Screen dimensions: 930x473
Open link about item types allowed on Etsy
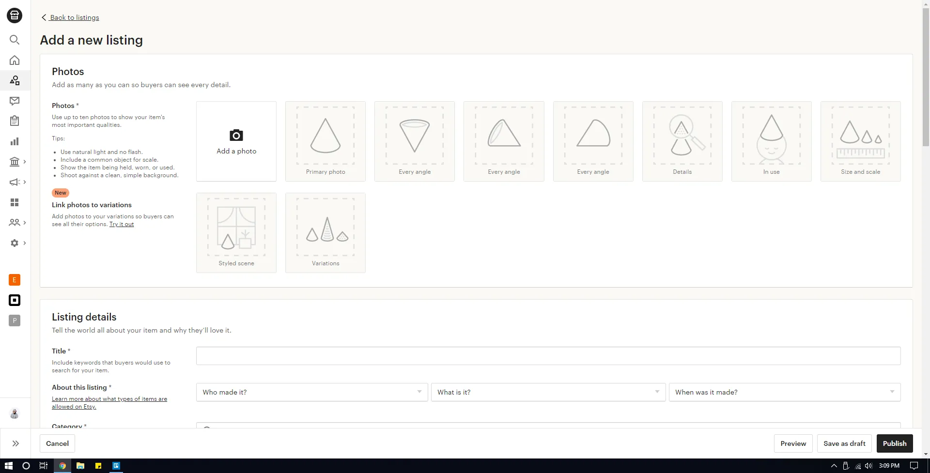point(109,403)
